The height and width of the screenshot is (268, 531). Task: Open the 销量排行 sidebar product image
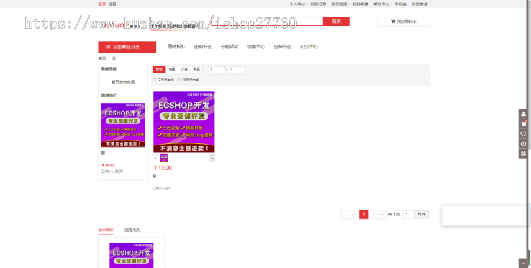[123, 125]
